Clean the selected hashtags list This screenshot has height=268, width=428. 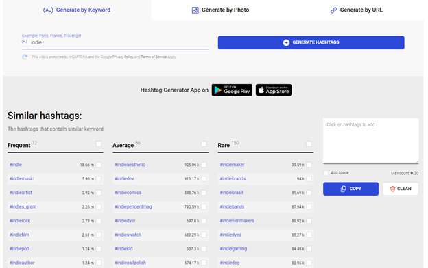point(401,189)
